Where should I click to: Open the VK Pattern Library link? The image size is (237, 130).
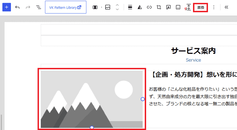point(66,7)
